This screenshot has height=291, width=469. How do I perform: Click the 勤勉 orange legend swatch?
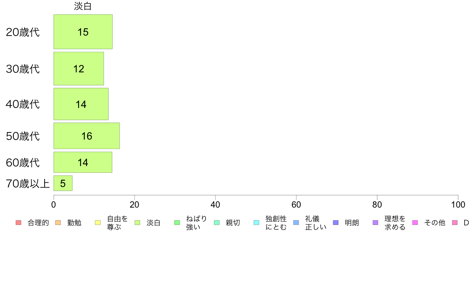click(58, 223)
